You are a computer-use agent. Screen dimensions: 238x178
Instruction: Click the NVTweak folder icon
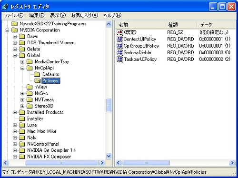pyautogui.click(x=30, y=99)
